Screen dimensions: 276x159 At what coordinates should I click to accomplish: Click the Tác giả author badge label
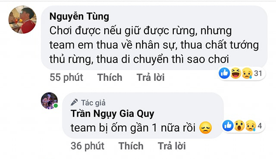coord(93,103)
